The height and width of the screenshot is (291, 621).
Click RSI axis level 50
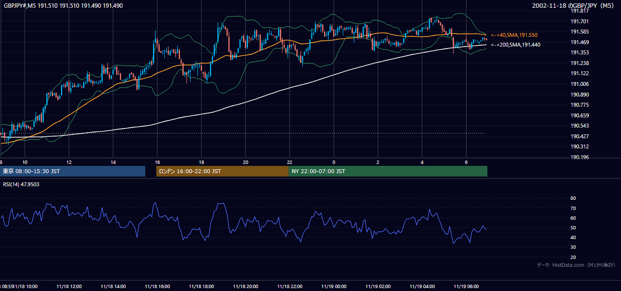(573, 227)
